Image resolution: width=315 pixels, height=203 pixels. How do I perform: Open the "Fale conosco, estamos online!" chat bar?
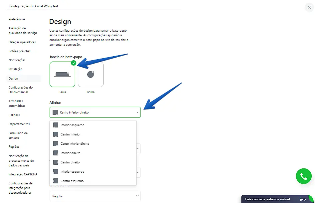267,199
